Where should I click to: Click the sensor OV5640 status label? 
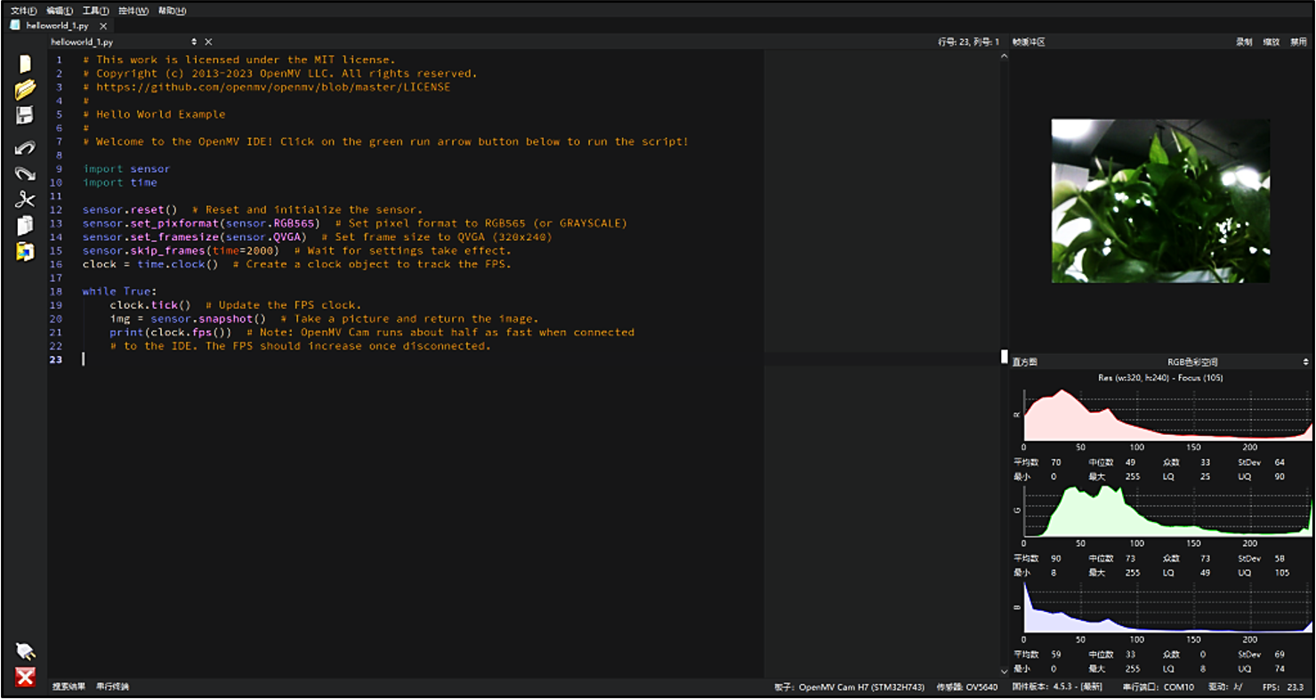tap(966, 688)
